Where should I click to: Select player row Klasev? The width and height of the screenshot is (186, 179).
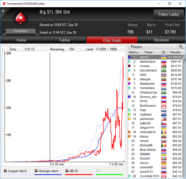pos(155,136)
